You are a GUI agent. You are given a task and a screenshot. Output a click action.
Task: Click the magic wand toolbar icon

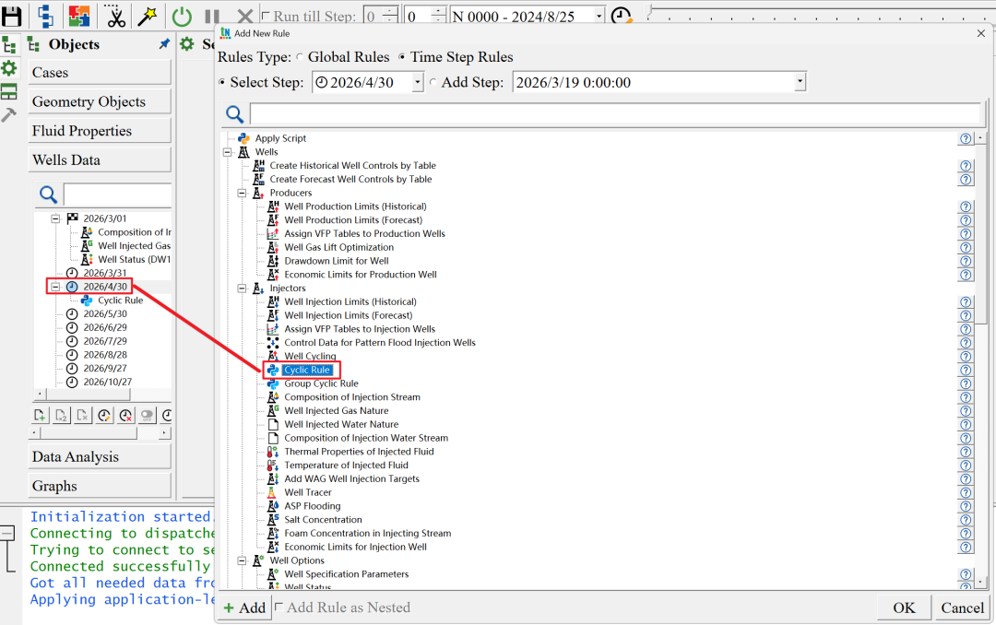click(x=148, y=16)
